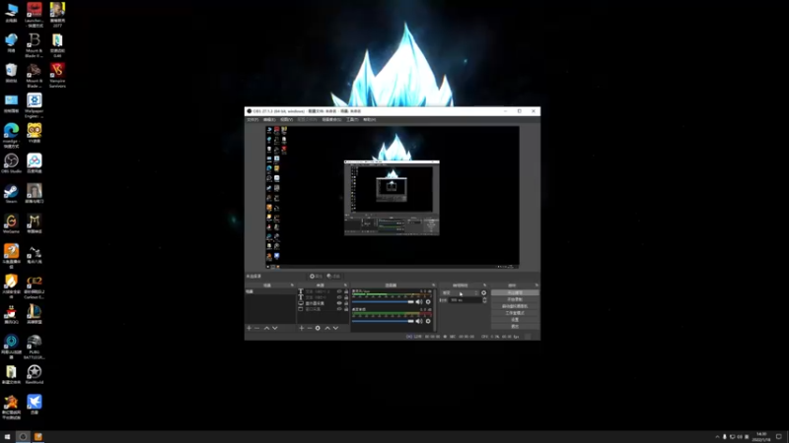
Task: Remove the selected source with the minus icon
Action: pyautogui.click(x=310, y=328)
